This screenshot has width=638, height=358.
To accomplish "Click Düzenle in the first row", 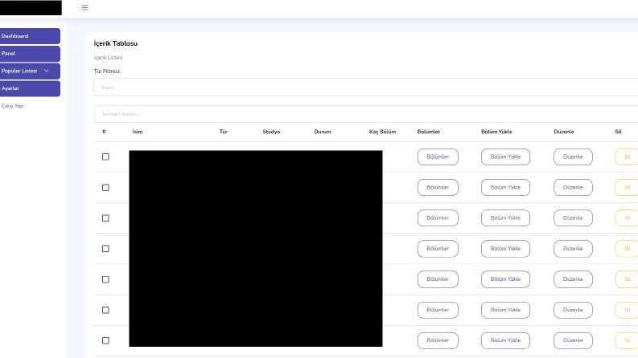I will pos(573,157).
